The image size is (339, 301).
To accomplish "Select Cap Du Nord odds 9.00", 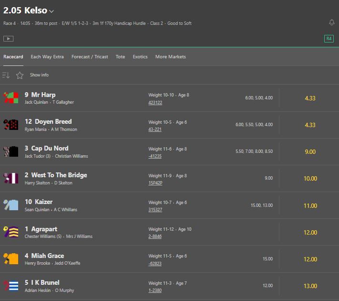I will tap(310, 152).
